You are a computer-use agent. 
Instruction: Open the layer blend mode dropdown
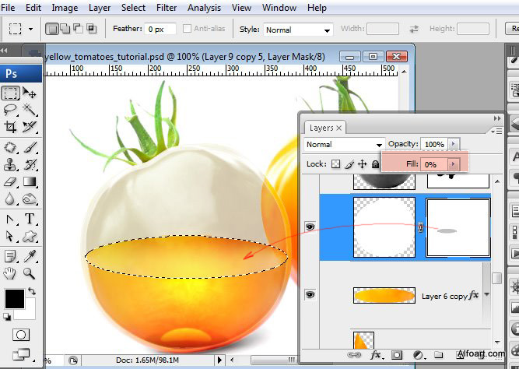pyautogui.click(x=344, y=144)
